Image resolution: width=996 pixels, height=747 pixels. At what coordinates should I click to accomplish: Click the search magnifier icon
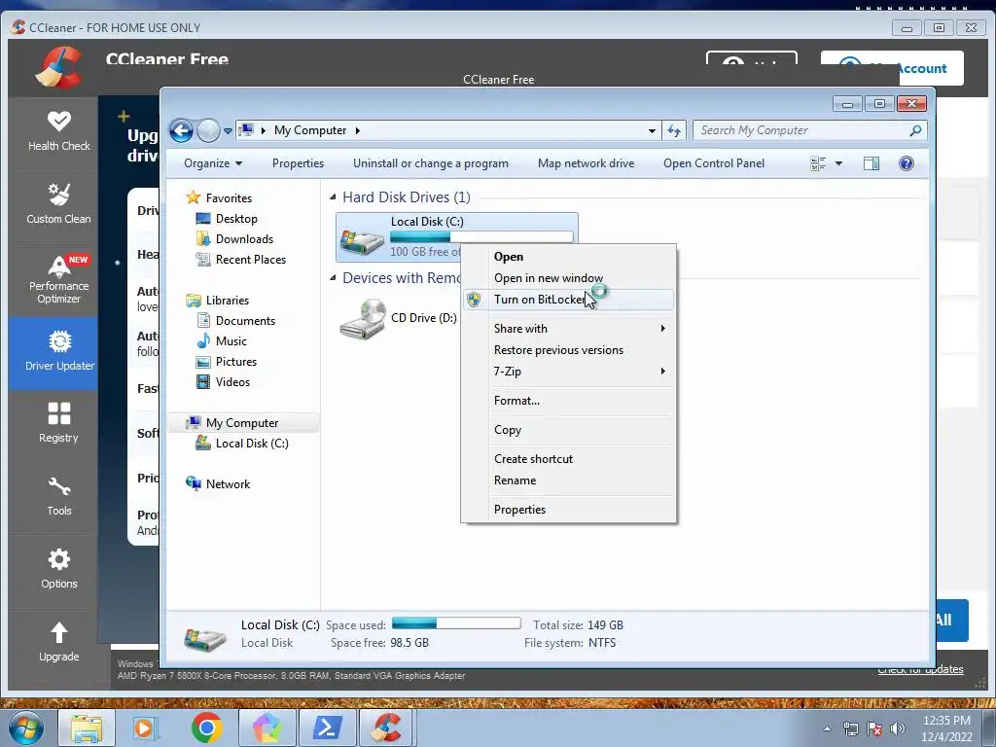[915, 130]
